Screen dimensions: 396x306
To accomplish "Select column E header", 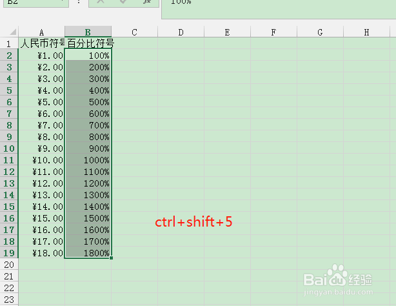I will click(x=227, y=32).
